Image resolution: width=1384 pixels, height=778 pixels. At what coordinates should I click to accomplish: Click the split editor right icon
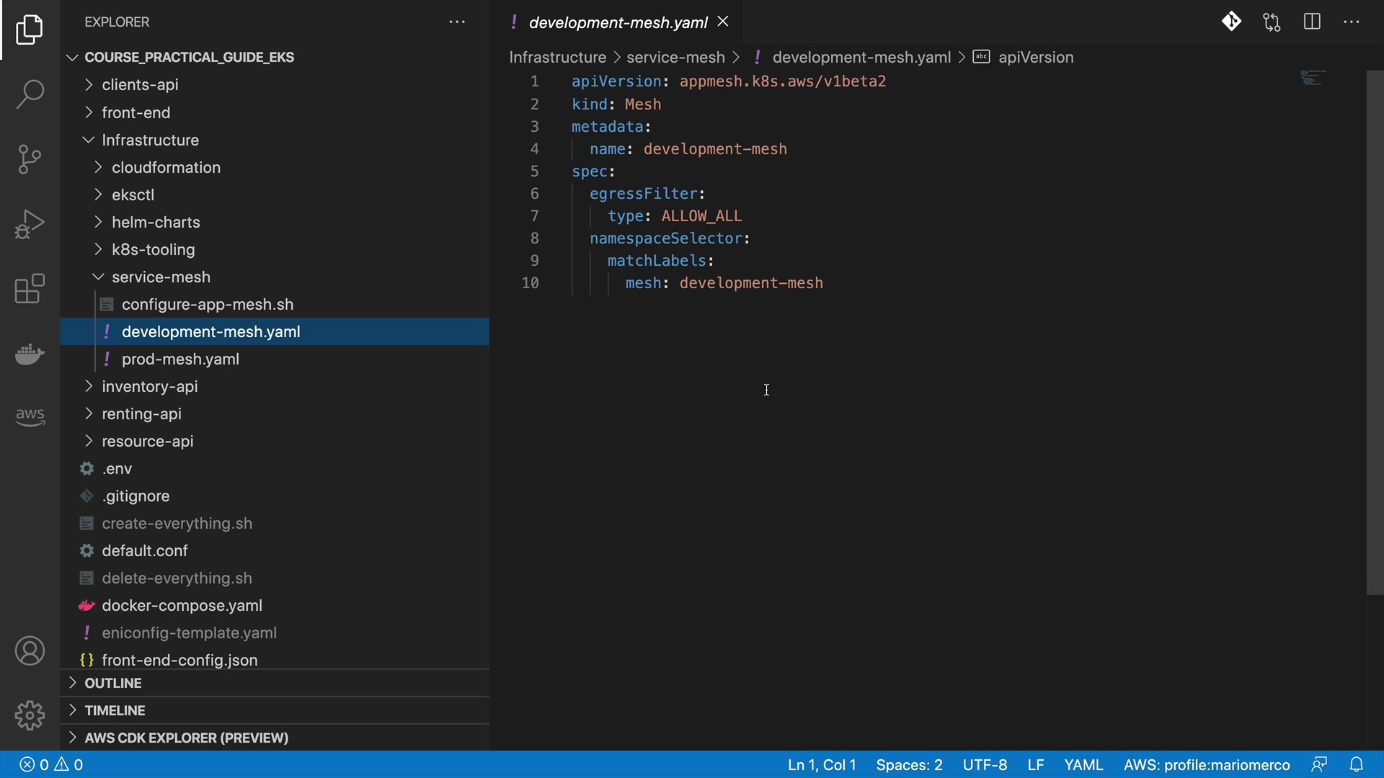[x=1312, y=22]
